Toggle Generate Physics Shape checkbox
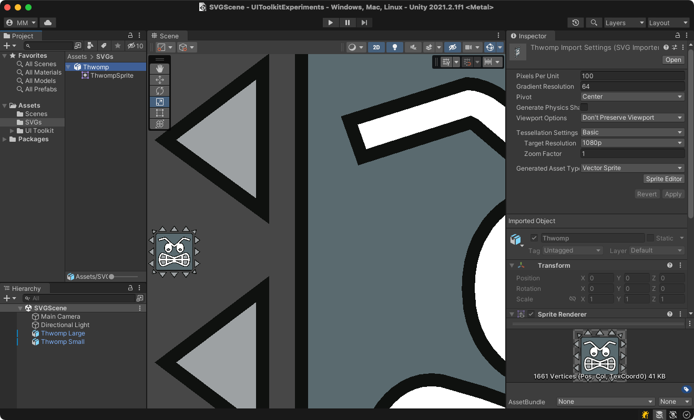 (584, 107)
